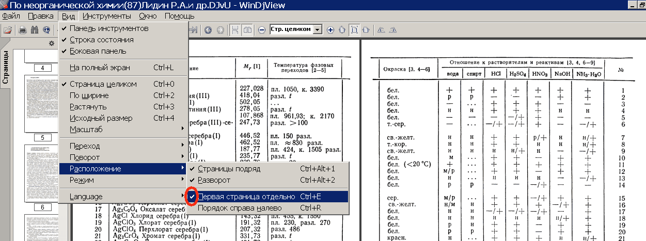Open the 'Инструменты' menu
This screenshot has width=646, height=241.
106,16
